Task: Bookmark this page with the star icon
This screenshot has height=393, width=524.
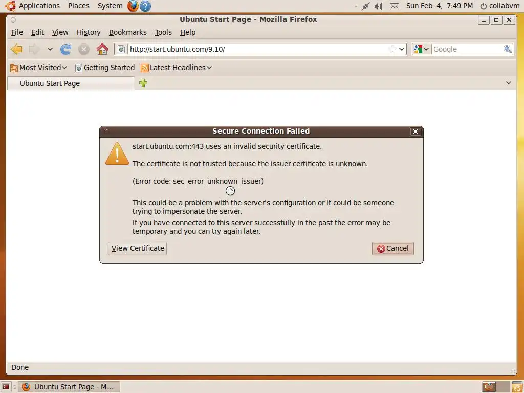Action: 392,49
